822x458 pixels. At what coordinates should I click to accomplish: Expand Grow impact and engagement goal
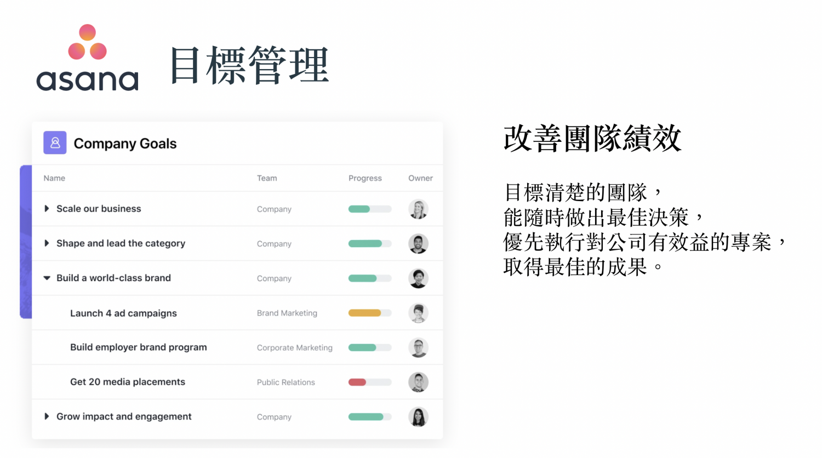click(47, 416)
